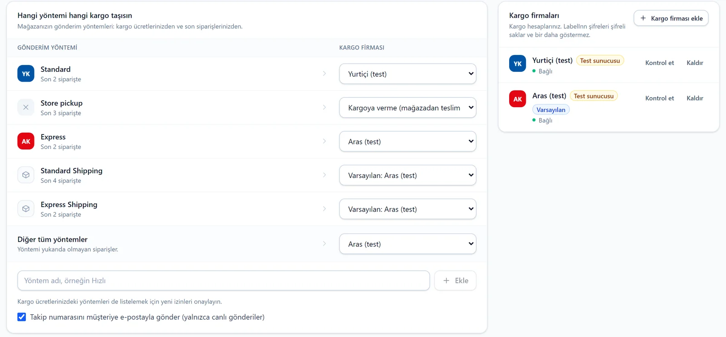Click the chevron arrow in Standard Shipping row
The width and height of the screenshot is (726, 337).
click(x=324, y=175)
